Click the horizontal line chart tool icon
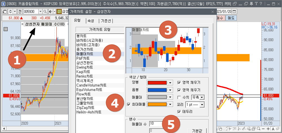This screenshot has width=282, height=133. [x=235, y=129]
